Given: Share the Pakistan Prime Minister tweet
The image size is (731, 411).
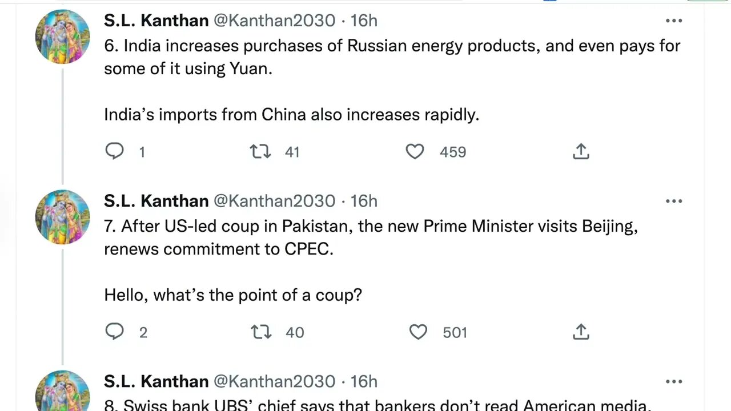Looking at the screenshot, I should pyautogui.click(x=580, y=332).
